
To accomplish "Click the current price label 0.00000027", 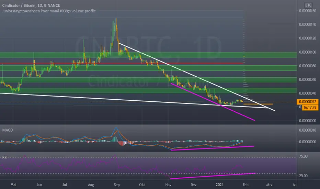I will [307, 102].
